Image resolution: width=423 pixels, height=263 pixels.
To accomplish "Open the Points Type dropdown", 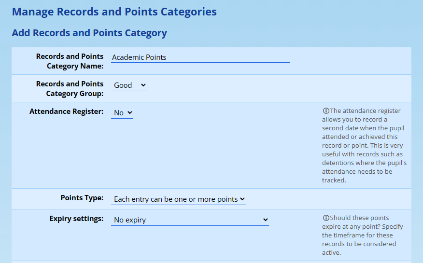I will 178,199.
